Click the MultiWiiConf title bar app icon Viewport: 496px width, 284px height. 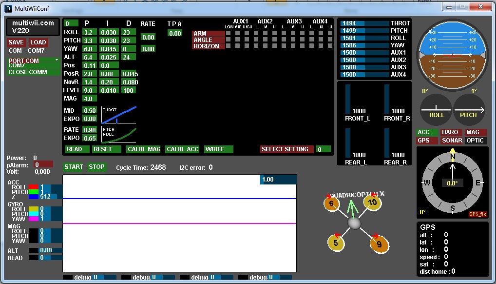pos(8,8)
